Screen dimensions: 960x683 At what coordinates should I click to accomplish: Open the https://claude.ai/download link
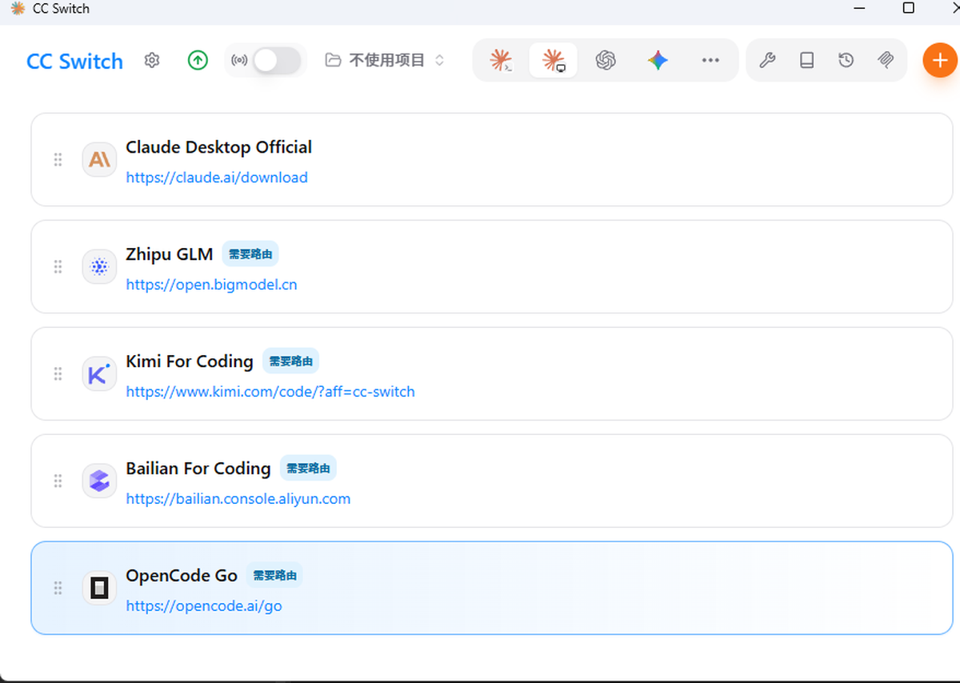tap(217, 178)
